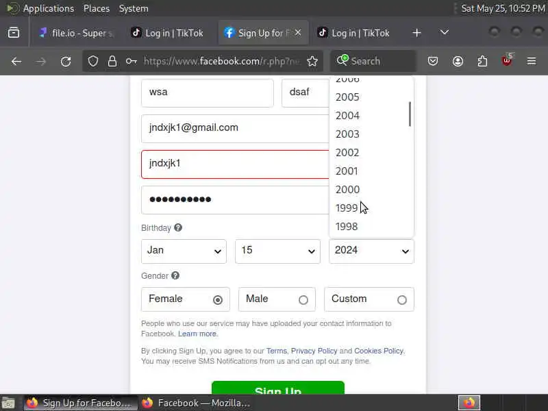Click the first name field containing wsa
548x411 pixels.
(x=208, y=92)
